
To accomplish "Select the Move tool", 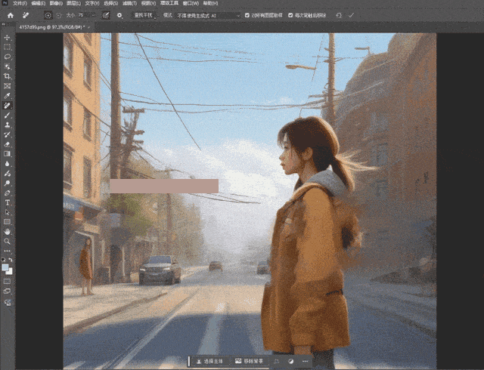I will (x=7, y=38).
